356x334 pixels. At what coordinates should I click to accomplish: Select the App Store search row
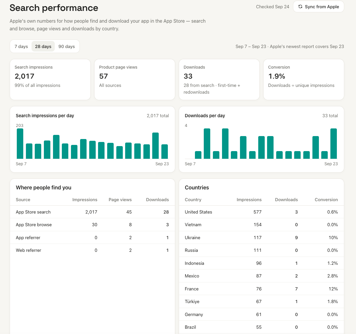(92, 212)
